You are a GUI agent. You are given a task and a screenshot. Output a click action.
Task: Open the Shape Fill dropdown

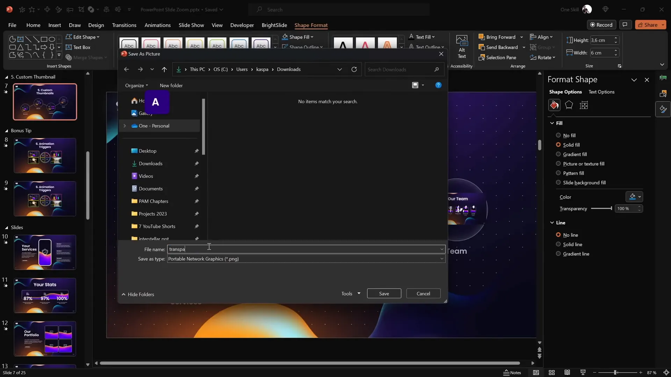[298, 37]
